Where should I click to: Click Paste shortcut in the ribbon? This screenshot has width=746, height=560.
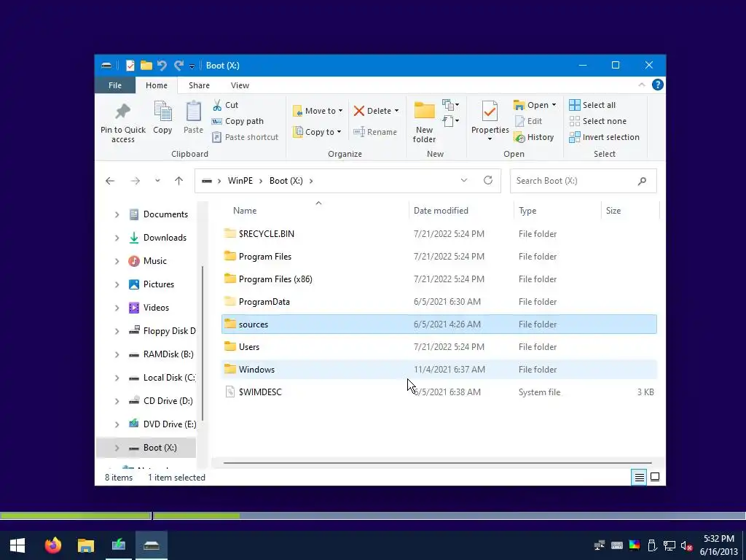point(246,137)
